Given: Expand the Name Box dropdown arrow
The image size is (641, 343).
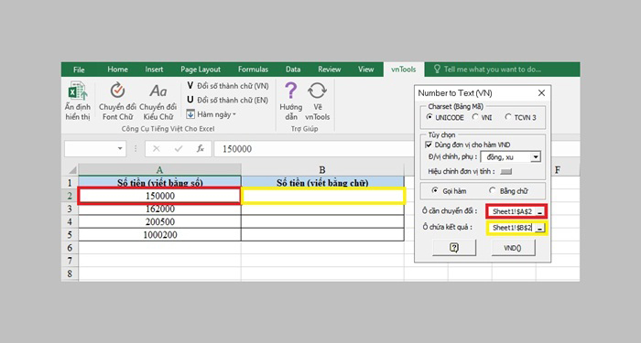Looking at the screenshot, I should pos(120,148).
